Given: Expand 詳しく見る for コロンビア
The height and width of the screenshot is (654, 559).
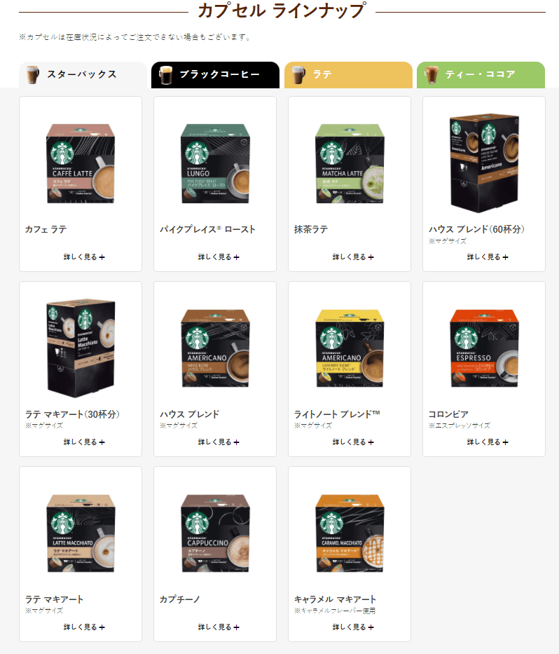Looking at the screenshot, I should [488, 442].
